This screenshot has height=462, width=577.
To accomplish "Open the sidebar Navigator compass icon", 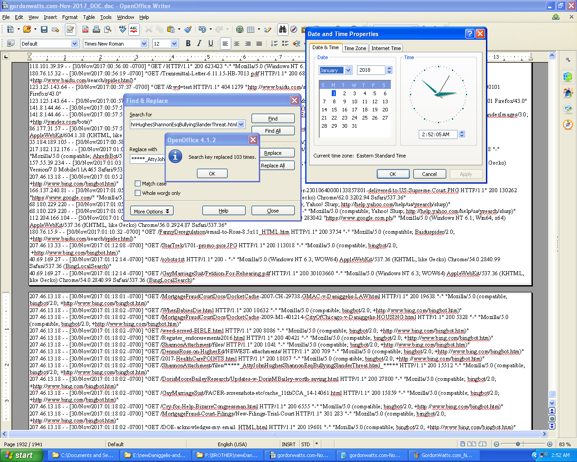I will (568, 124).
